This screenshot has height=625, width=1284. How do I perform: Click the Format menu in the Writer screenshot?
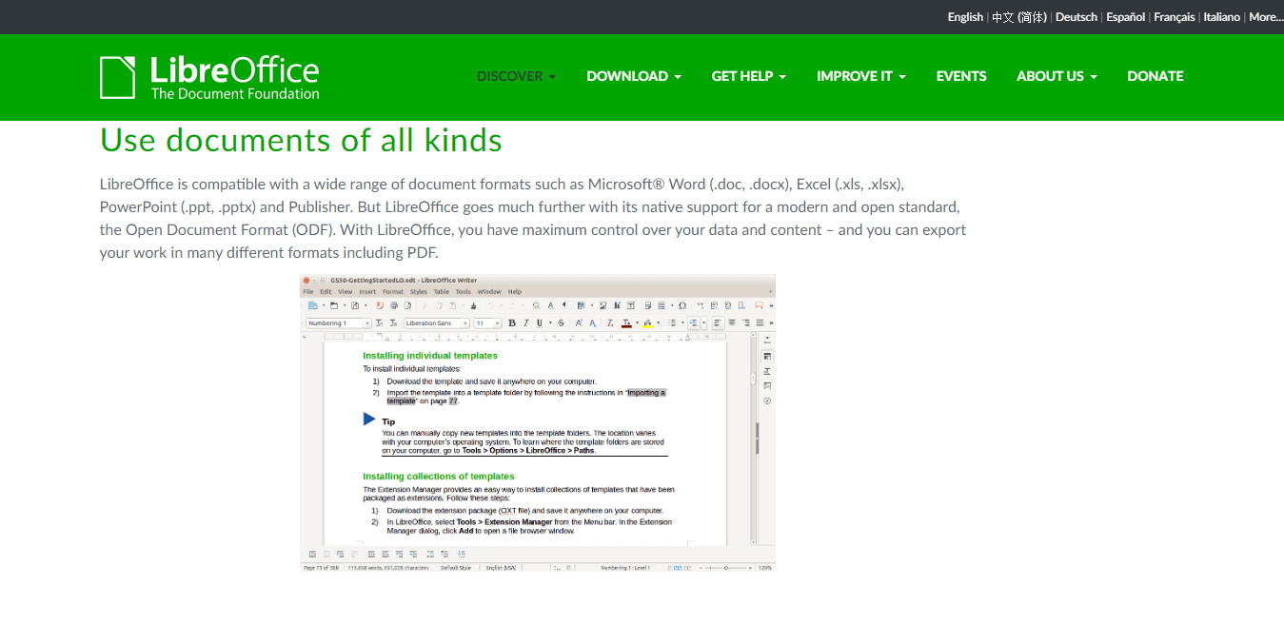coord(393,291)
